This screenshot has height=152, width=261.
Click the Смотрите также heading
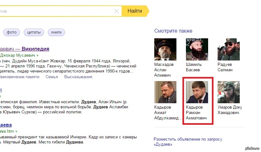tap(173, 31)
